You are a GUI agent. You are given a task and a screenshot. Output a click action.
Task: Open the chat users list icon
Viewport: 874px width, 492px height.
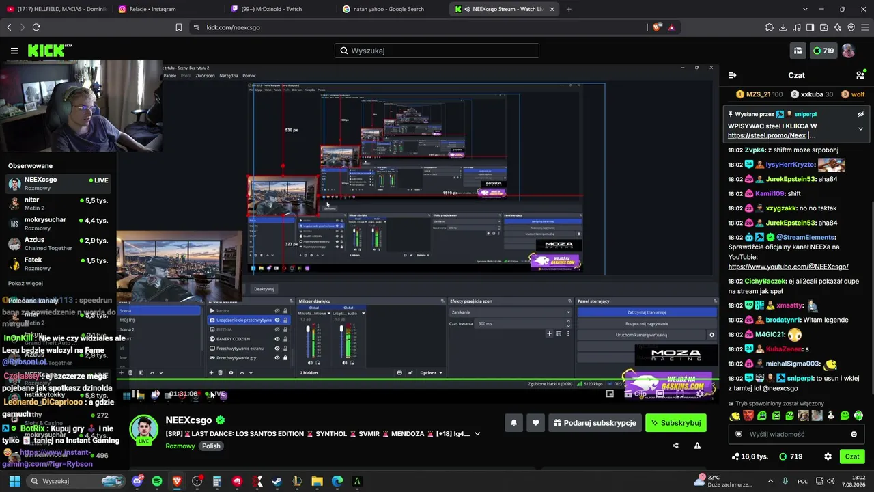[x=860, y=75]
